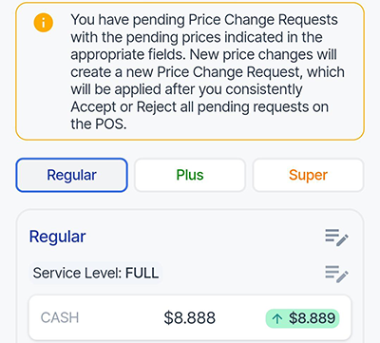Viewport: 380px width, 343px height.
Task: Click the 'You have pending' first notice line
Action: coord(204,20)
